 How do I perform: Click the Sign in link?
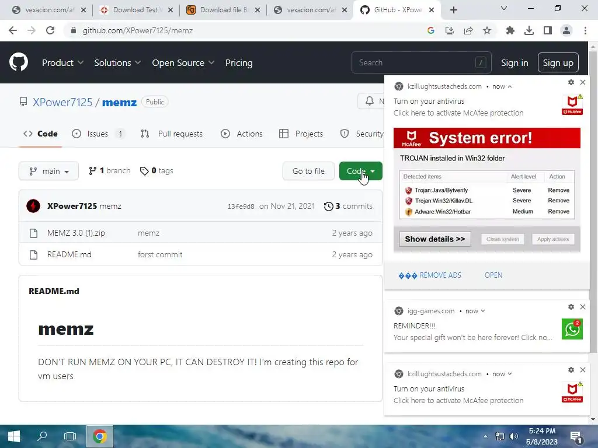coord(514,63)
